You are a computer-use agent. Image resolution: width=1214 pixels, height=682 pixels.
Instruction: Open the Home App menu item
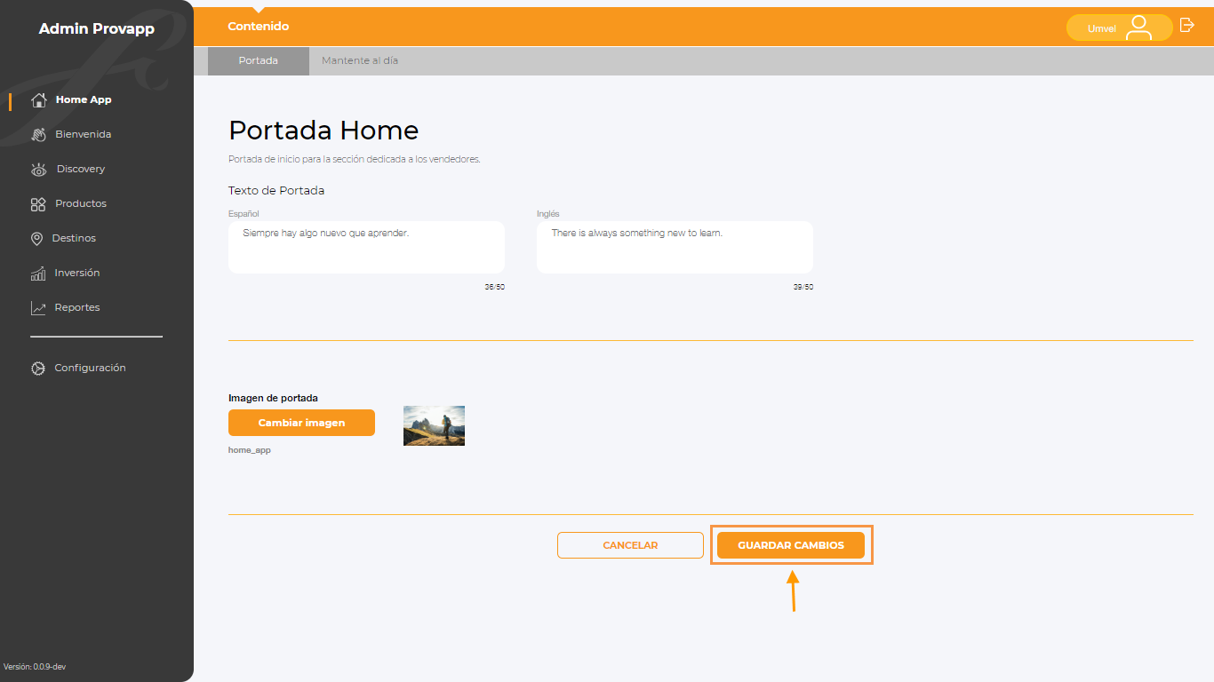pos(84,99)
